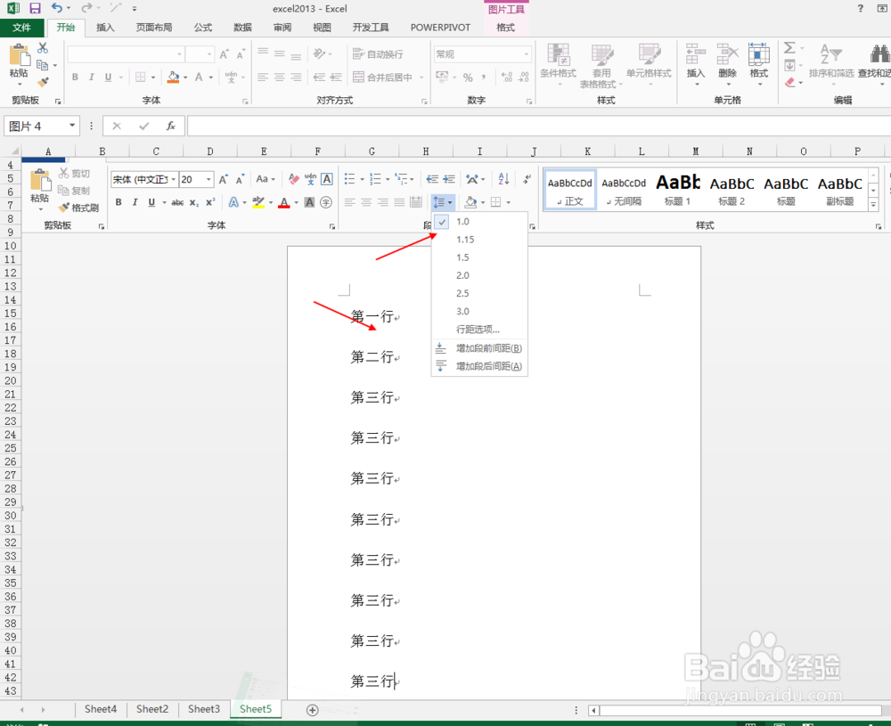Click the add new sheet plus icon
This screenshot has width=891, height=726.
pyautogui.click(x=312, y=710)
